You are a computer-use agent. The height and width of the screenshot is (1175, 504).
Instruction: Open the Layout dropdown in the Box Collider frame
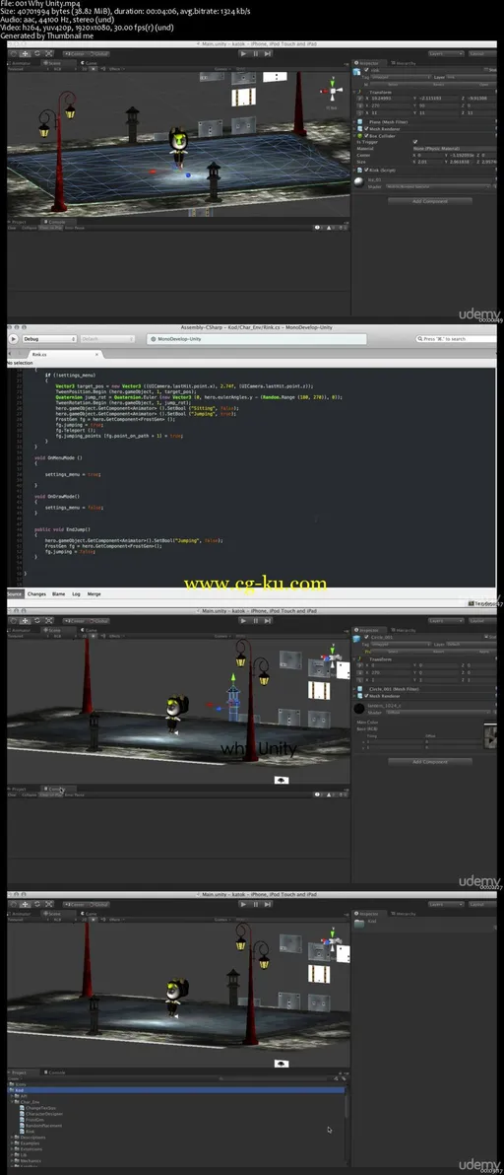(480, 54)
